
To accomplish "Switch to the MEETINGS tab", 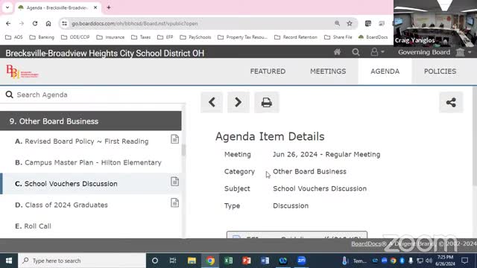I will 328,71.
